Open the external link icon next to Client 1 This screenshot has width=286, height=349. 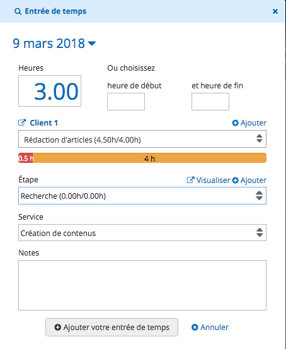(22, 122)
